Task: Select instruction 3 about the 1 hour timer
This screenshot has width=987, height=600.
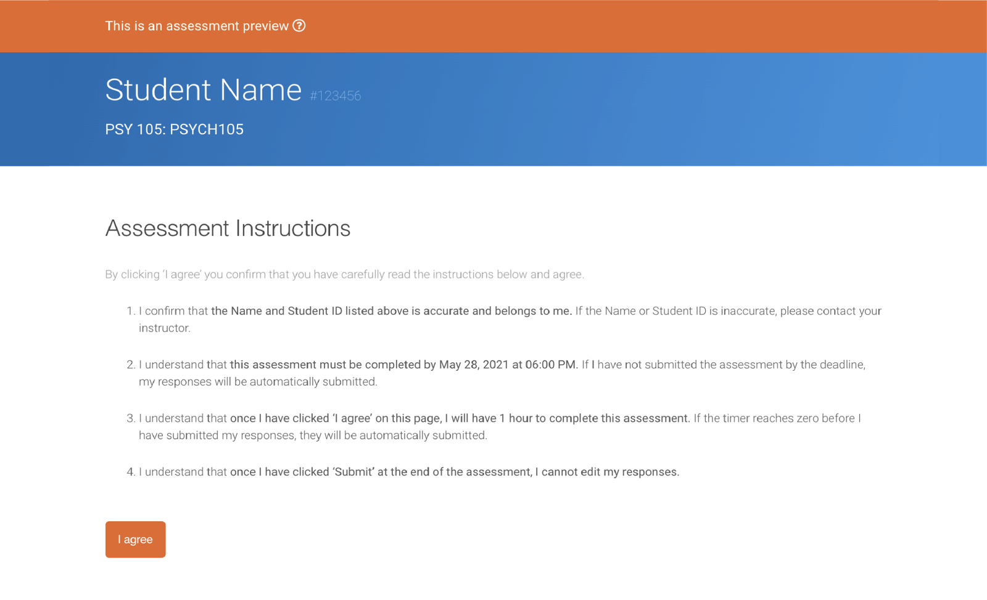Action: pos(432,426)
